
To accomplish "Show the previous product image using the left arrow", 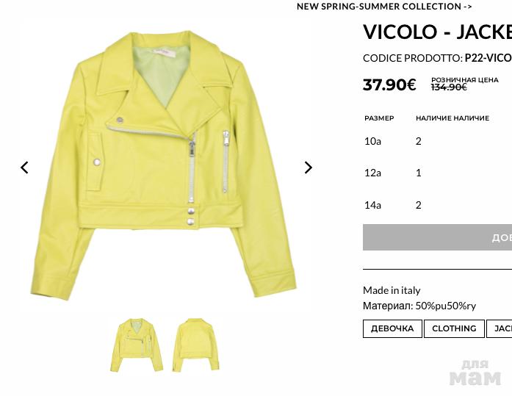I will [x=24, y=168].
